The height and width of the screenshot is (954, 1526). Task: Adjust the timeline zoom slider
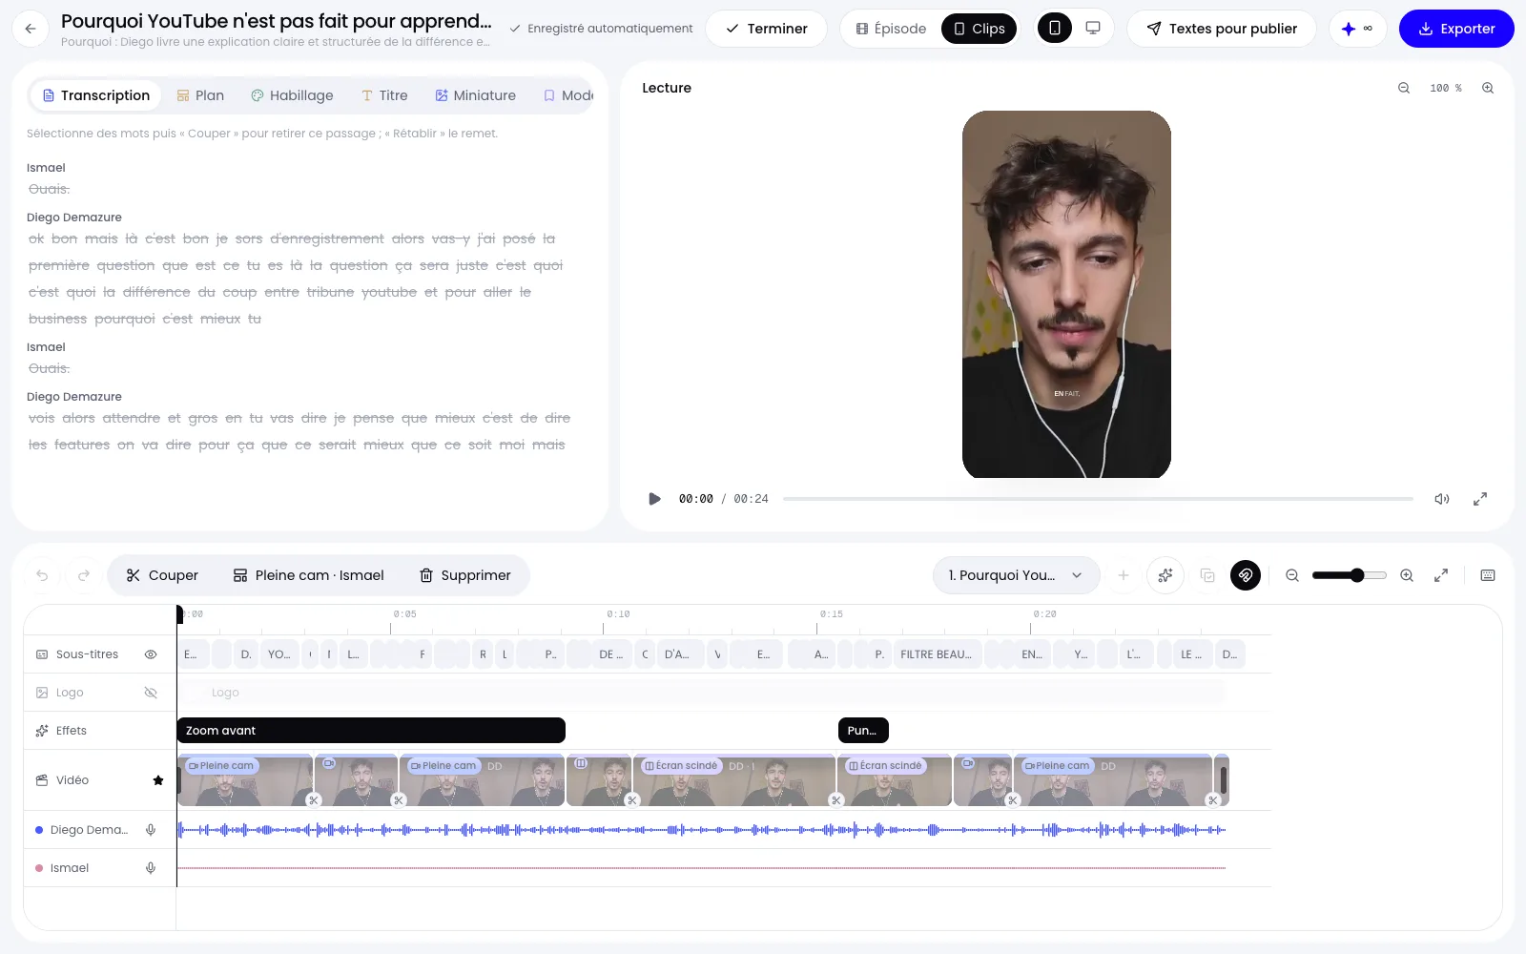click(1350, 575)
